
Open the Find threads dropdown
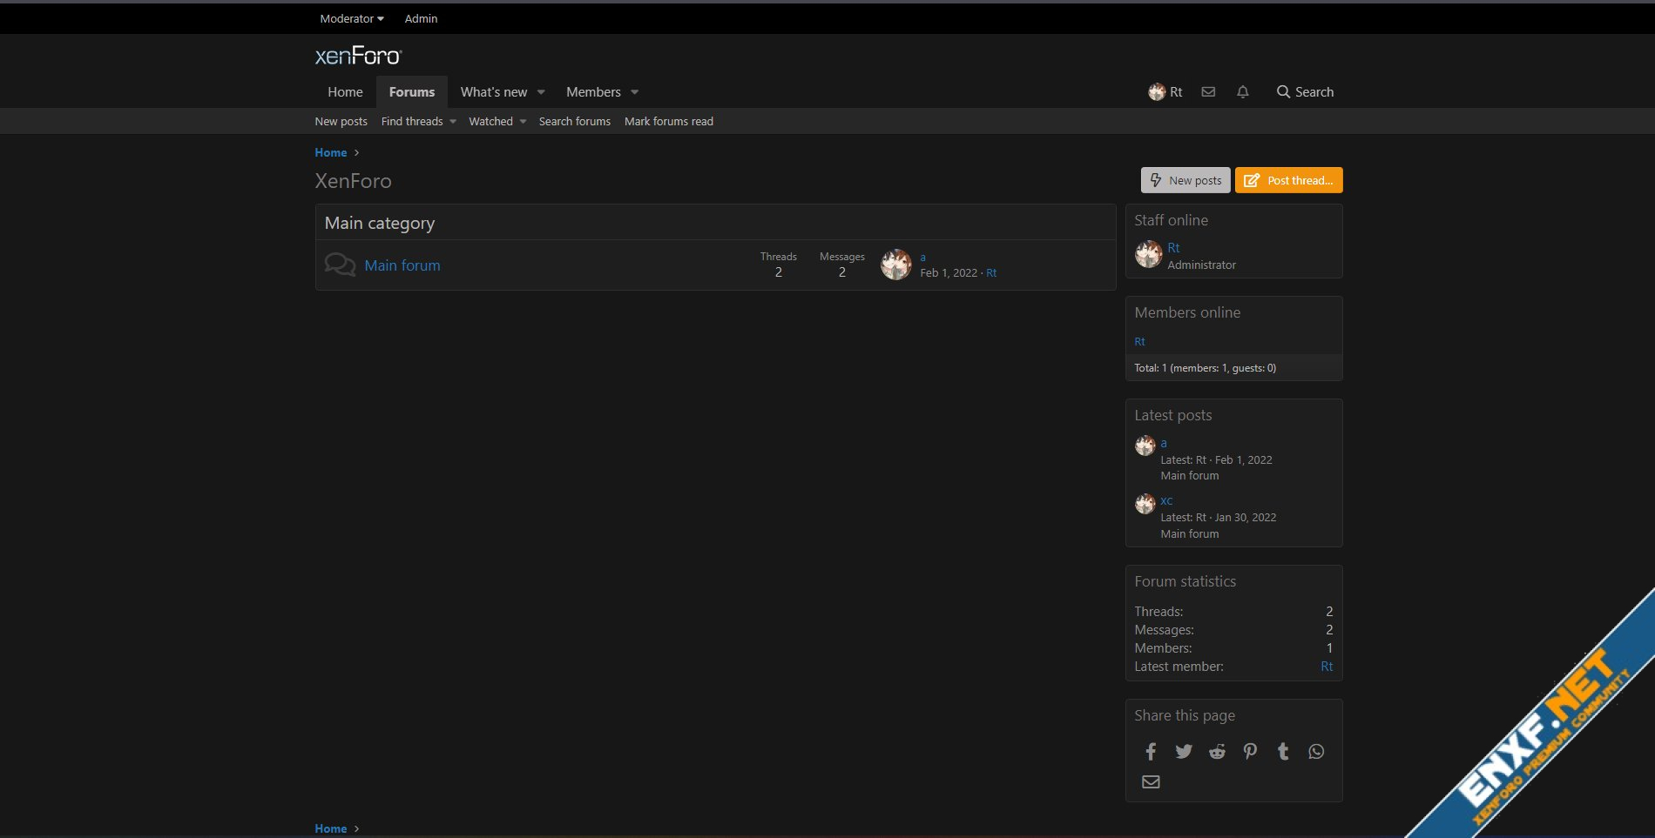[418, 122]
